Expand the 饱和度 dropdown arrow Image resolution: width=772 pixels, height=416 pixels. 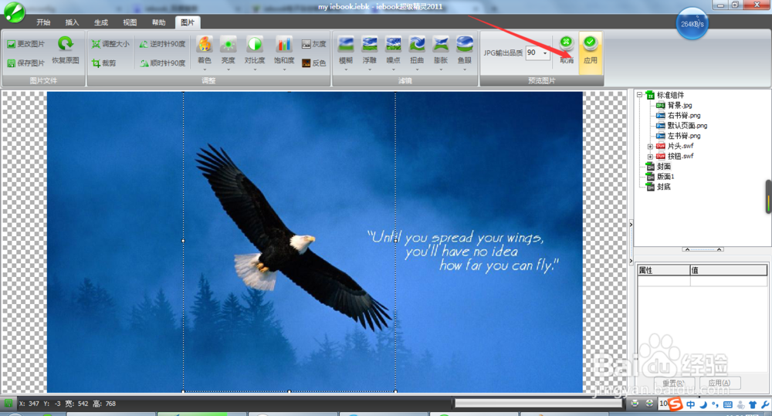(284, 69)
